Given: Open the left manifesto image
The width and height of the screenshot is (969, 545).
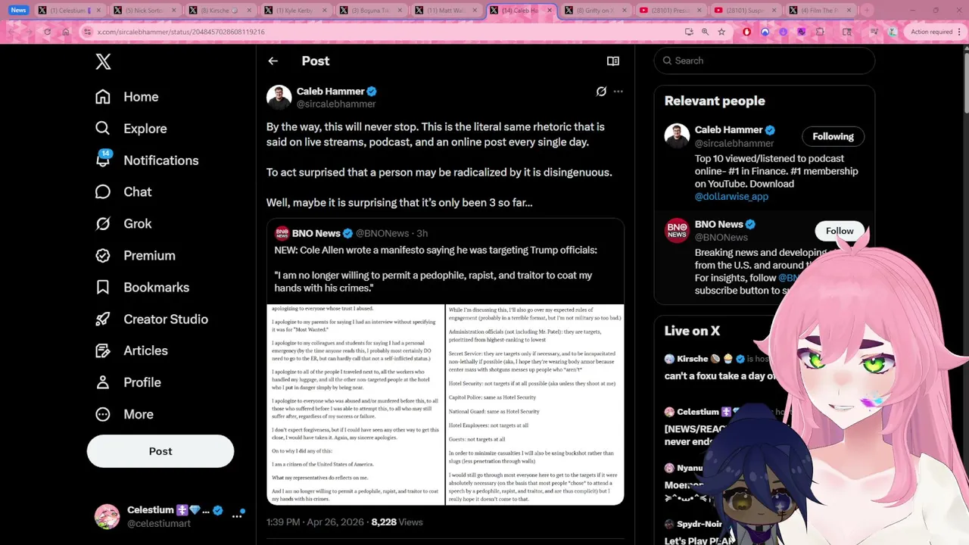Looking at the screenshot, I should [x=355, y=405].
